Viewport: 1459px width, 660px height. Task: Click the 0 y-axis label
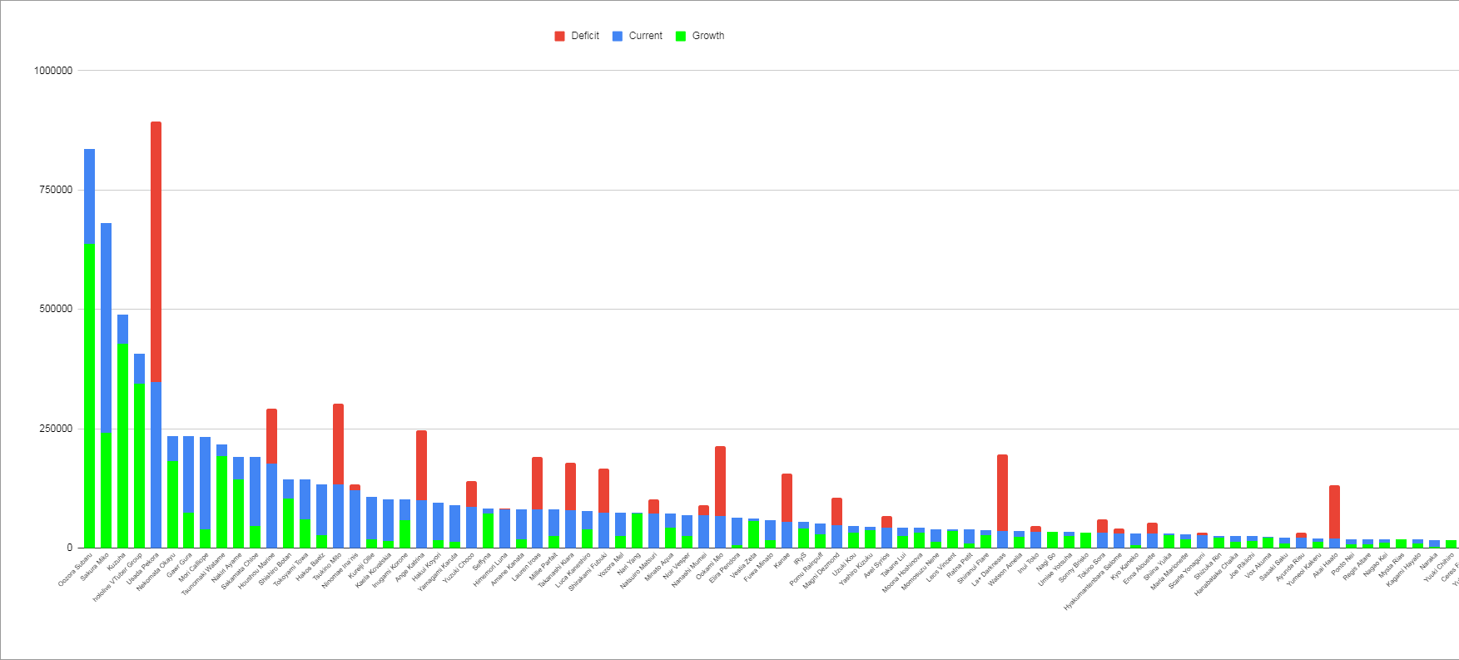pos(70,548)
